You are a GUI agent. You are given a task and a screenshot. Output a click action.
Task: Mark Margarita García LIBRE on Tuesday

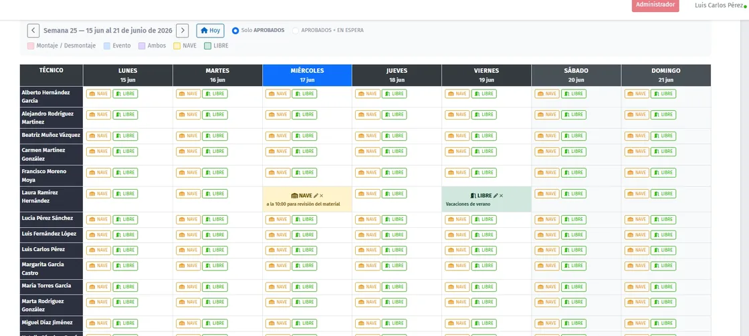[215, 265]
